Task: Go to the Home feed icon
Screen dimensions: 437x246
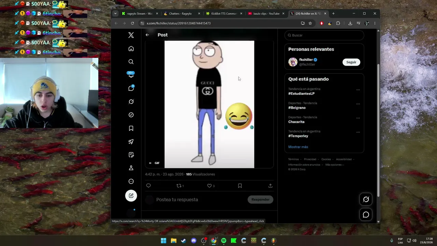Action: coord(131,49)
